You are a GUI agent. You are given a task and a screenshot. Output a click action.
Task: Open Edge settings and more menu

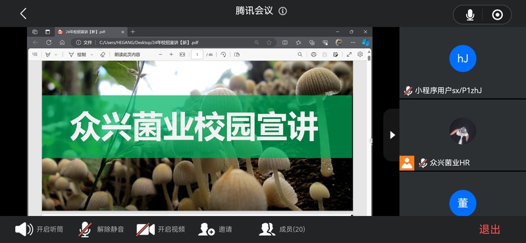353,43
